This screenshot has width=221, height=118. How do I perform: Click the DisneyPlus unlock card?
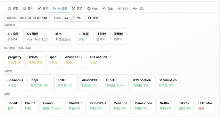point(98,106)
